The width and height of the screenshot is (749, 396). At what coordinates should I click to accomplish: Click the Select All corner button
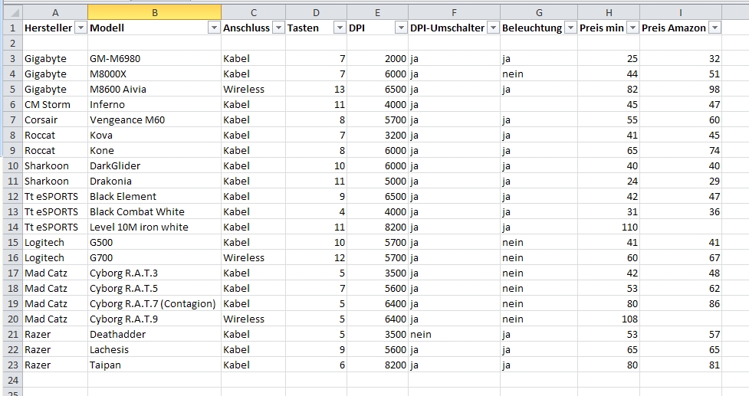12,13
